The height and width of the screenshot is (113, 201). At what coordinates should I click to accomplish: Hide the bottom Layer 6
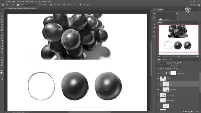pyautogui.click(x=158, y=106)
